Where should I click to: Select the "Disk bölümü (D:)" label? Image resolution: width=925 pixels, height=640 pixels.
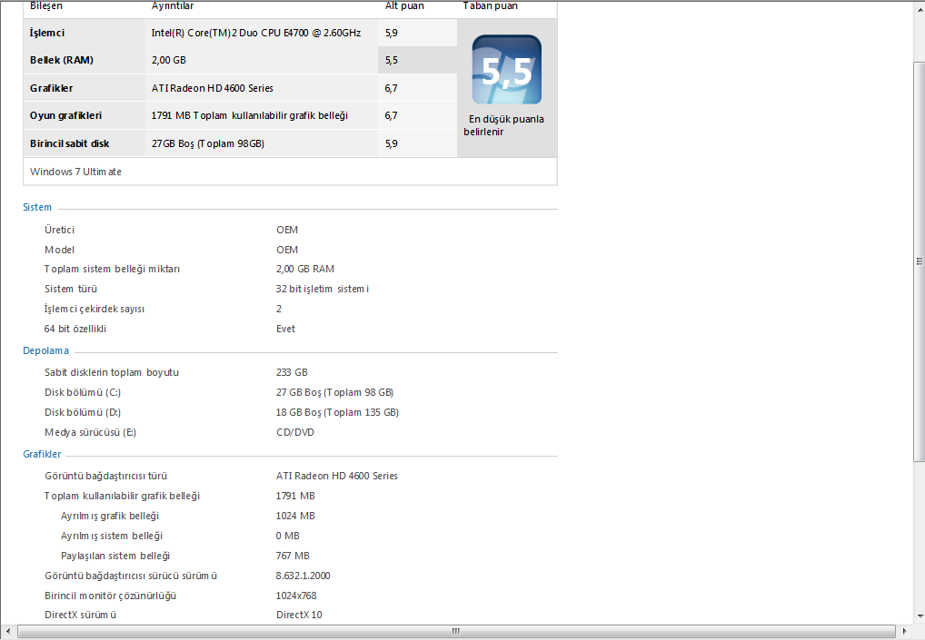(x=83, y=412)
